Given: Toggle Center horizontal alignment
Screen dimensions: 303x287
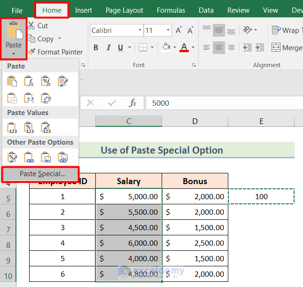Looking at the screenshot, I should (x=219, y=47).
